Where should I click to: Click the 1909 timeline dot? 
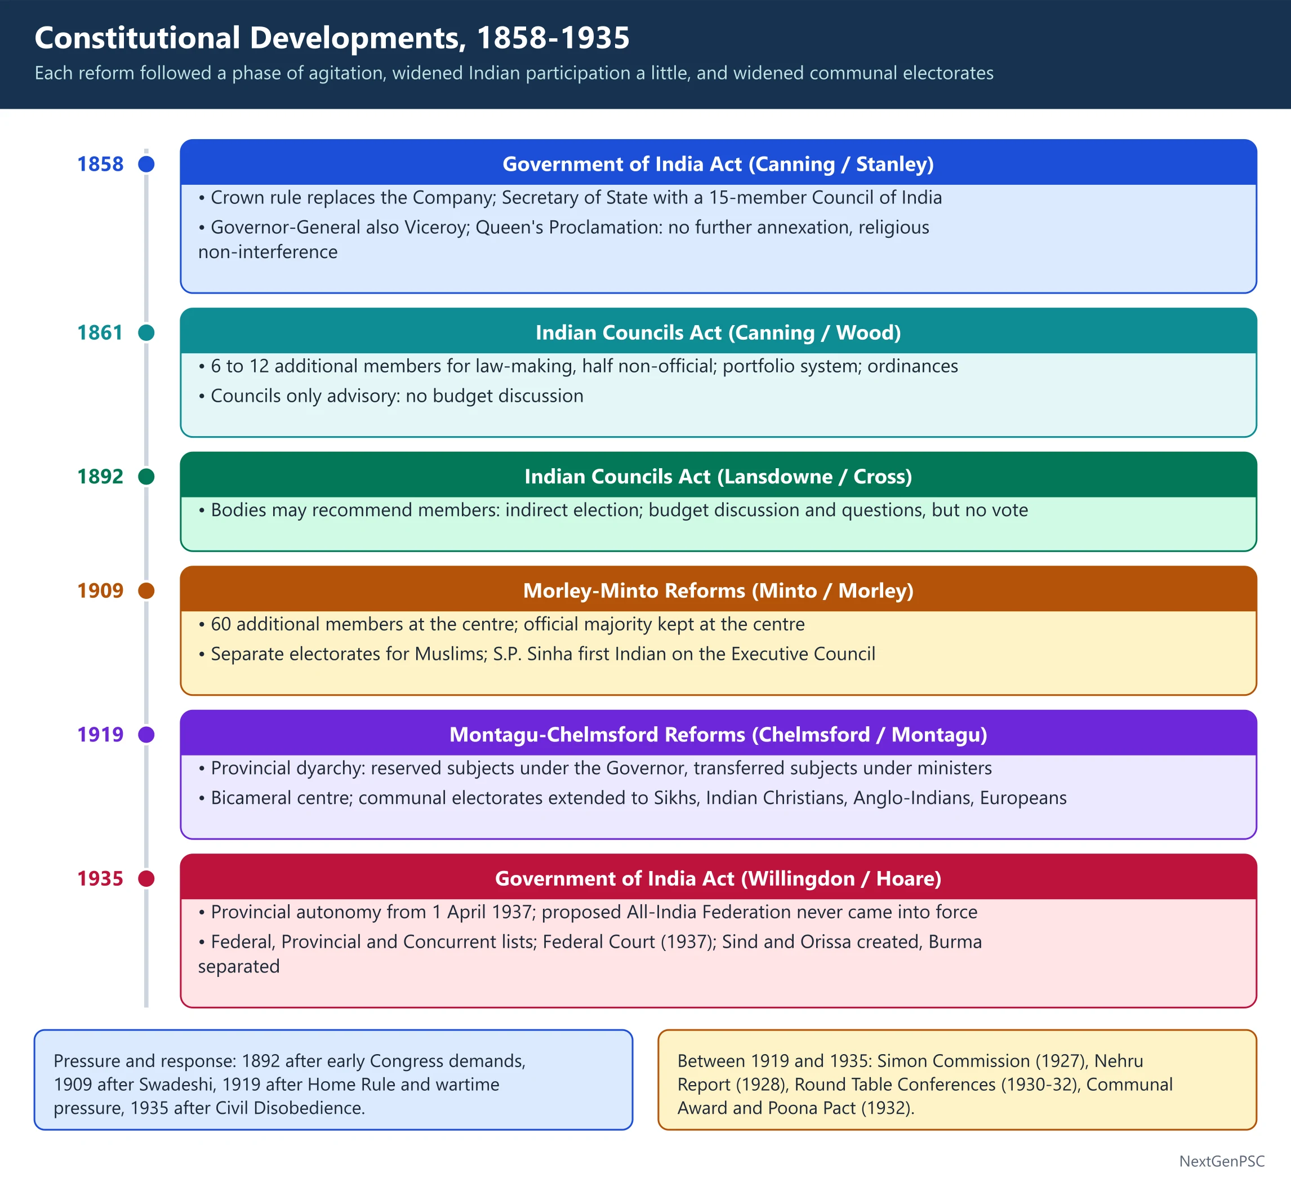pos(146,590)
